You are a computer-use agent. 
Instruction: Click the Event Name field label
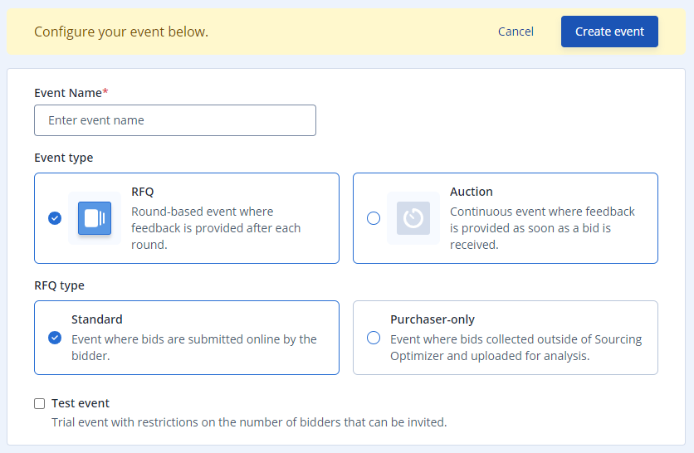click(x=71, y=93)
